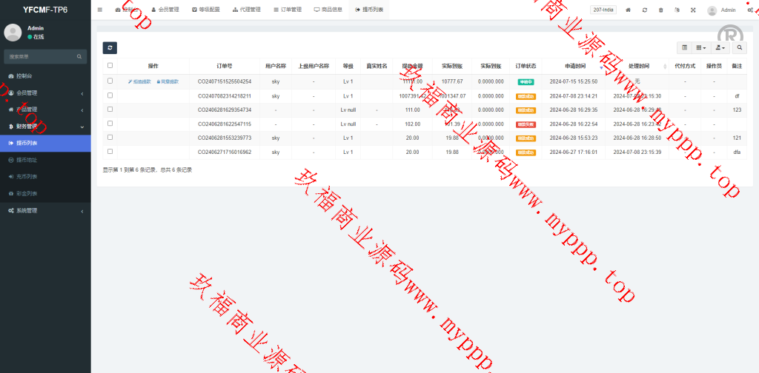Select checkbox for order CO2407151525504254
This screenshot has width=759, height=373.
[110, 81]
